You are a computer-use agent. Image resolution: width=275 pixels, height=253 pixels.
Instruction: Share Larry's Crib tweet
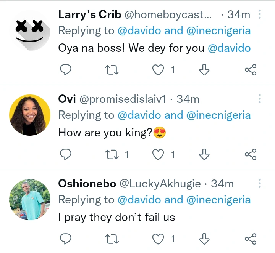[250, 70]
